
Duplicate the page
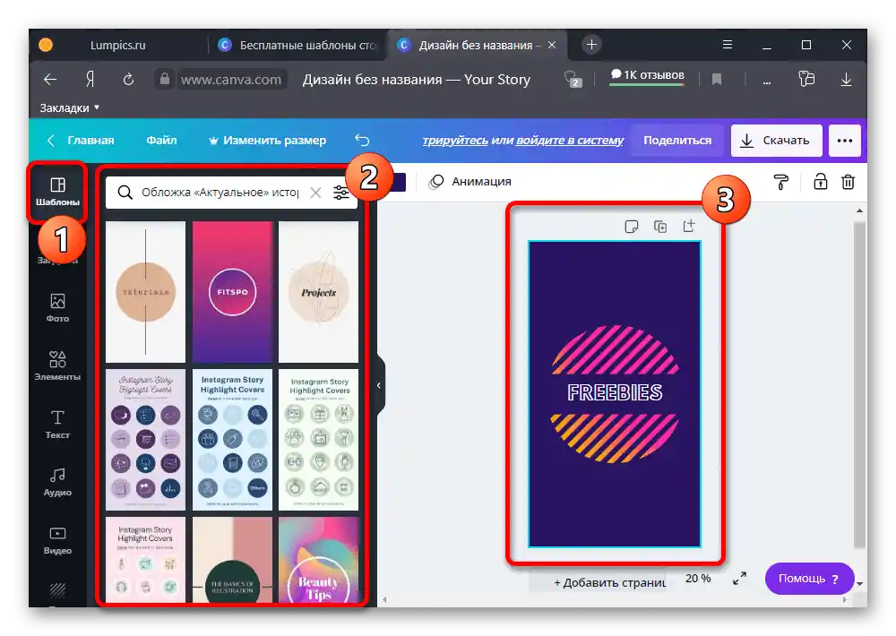(x=660, y=227)
